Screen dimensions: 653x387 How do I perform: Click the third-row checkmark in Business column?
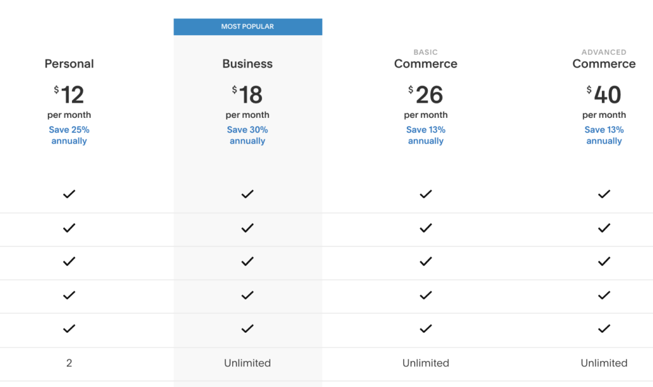(247, 261)
